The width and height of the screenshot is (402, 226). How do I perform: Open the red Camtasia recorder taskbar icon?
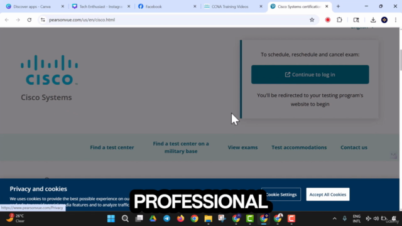[291, 218]
